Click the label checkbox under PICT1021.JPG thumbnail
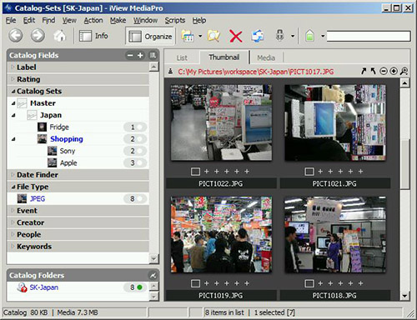 (309, 172)
